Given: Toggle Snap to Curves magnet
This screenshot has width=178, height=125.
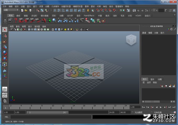Looking at the screenshot, I should [x=102, y=10].
